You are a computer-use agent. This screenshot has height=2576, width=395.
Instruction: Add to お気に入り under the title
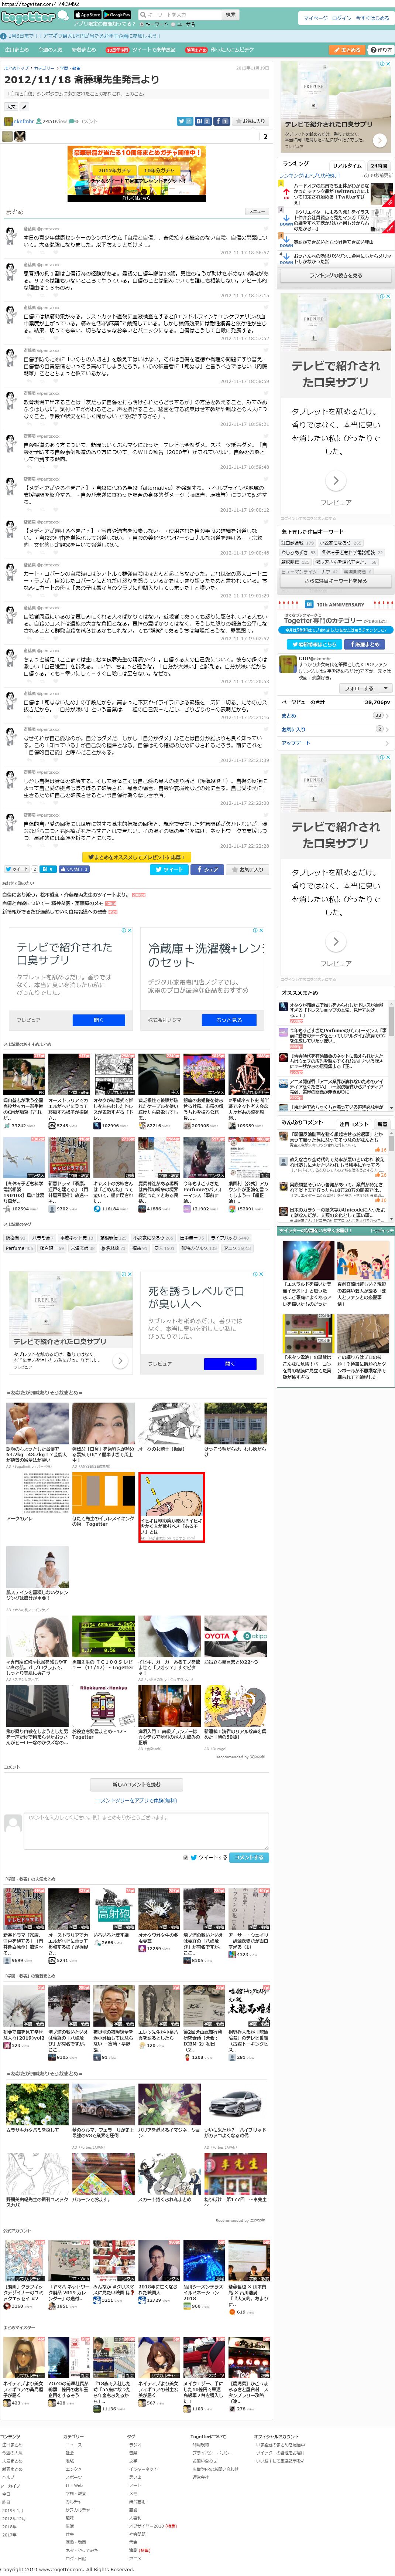click(250, 121)
